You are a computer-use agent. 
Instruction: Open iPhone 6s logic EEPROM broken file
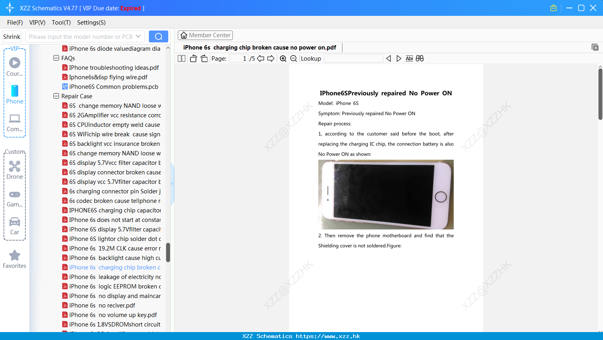(x=112, y=287)
